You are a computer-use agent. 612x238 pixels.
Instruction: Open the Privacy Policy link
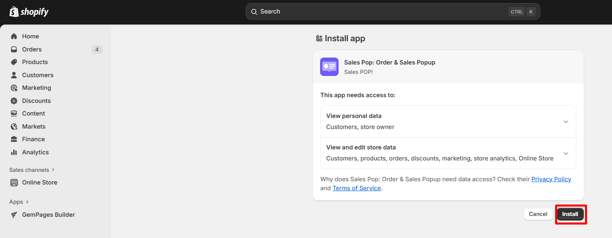point(551,179)
